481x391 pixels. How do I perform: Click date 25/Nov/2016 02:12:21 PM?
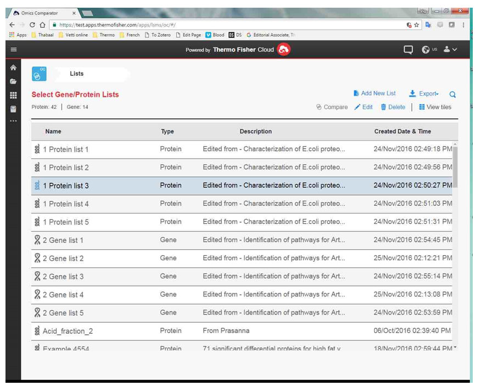pyautogui.click(x=412, y=258)
